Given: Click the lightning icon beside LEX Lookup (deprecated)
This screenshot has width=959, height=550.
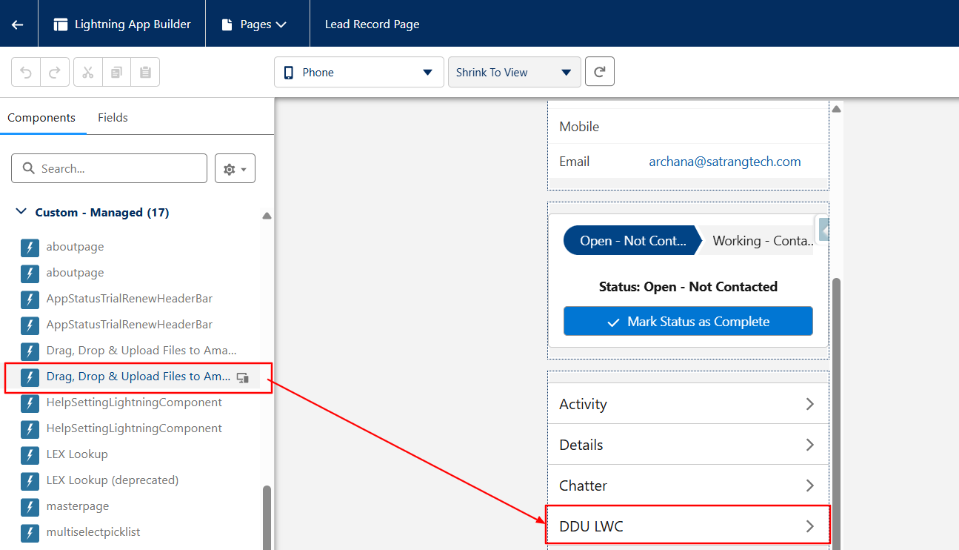Looking at the screenshot, I should tap(30, 481).
